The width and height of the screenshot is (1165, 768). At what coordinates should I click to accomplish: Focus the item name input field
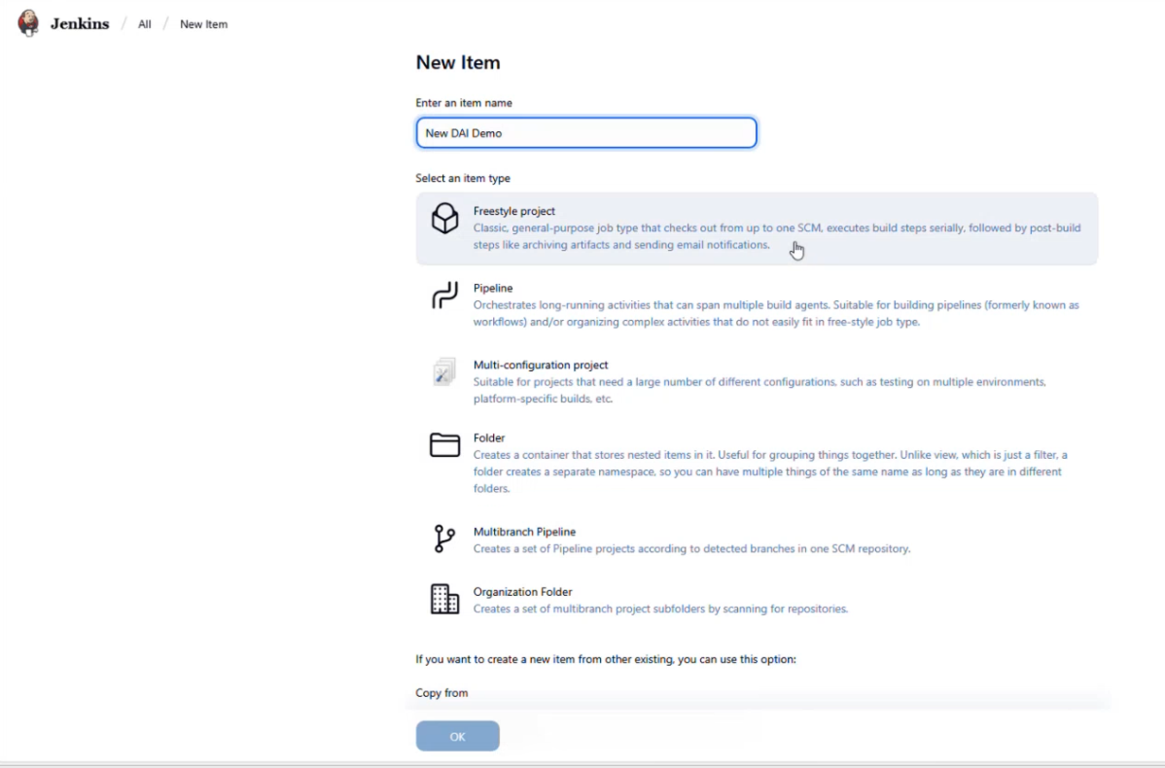point(586,133)
